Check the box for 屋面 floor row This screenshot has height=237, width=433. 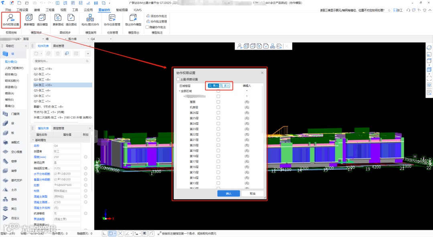(218, 102)
